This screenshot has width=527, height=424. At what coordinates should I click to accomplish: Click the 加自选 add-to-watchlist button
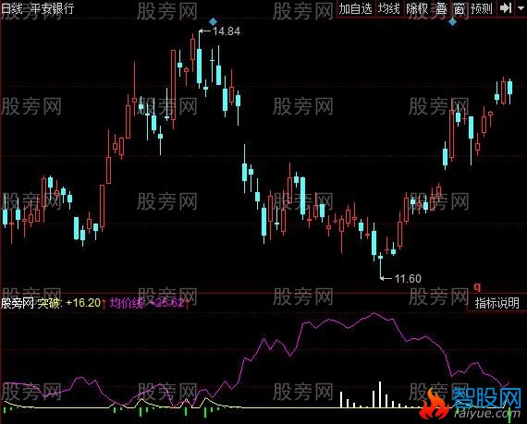point(355,8)
